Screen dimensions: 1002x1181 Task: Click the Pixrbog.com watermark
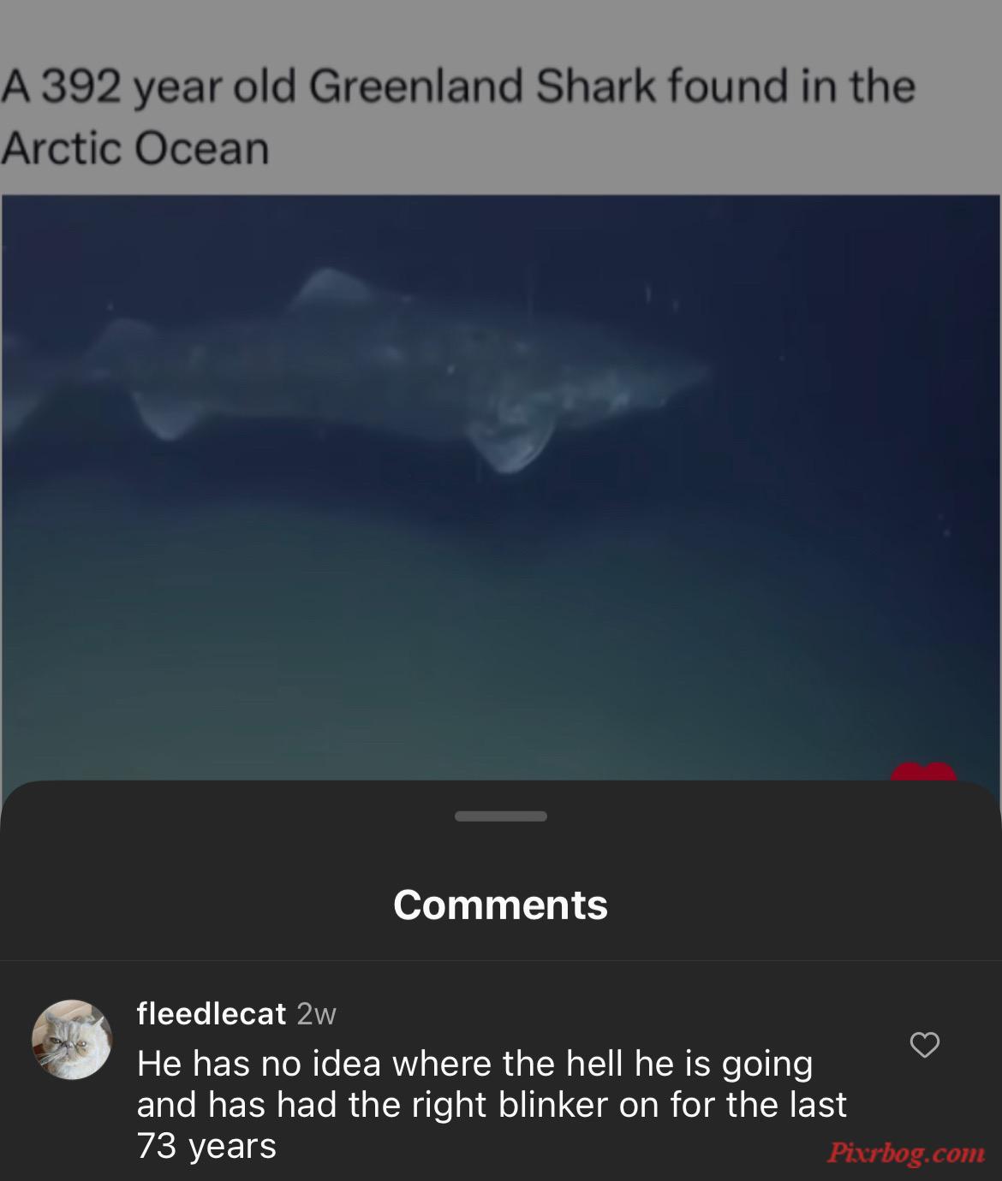coord(906,1153)
